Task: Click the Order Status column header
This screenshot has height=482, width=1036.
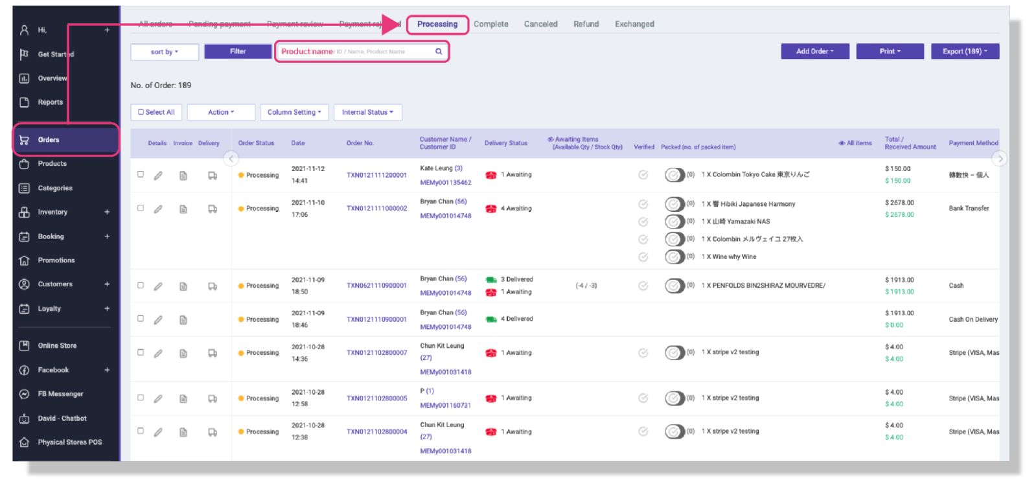Action: click(256, 143)
